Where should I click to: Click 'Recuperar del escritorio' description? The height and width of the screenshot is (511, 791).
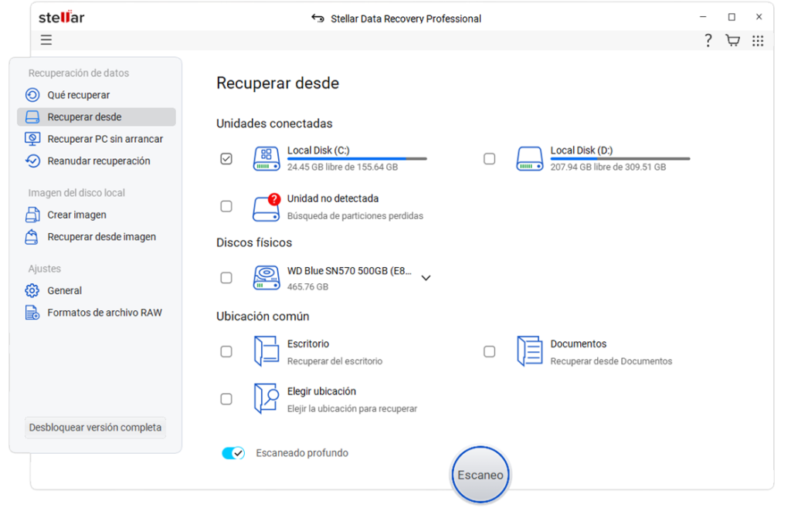[x=335, y=361]
